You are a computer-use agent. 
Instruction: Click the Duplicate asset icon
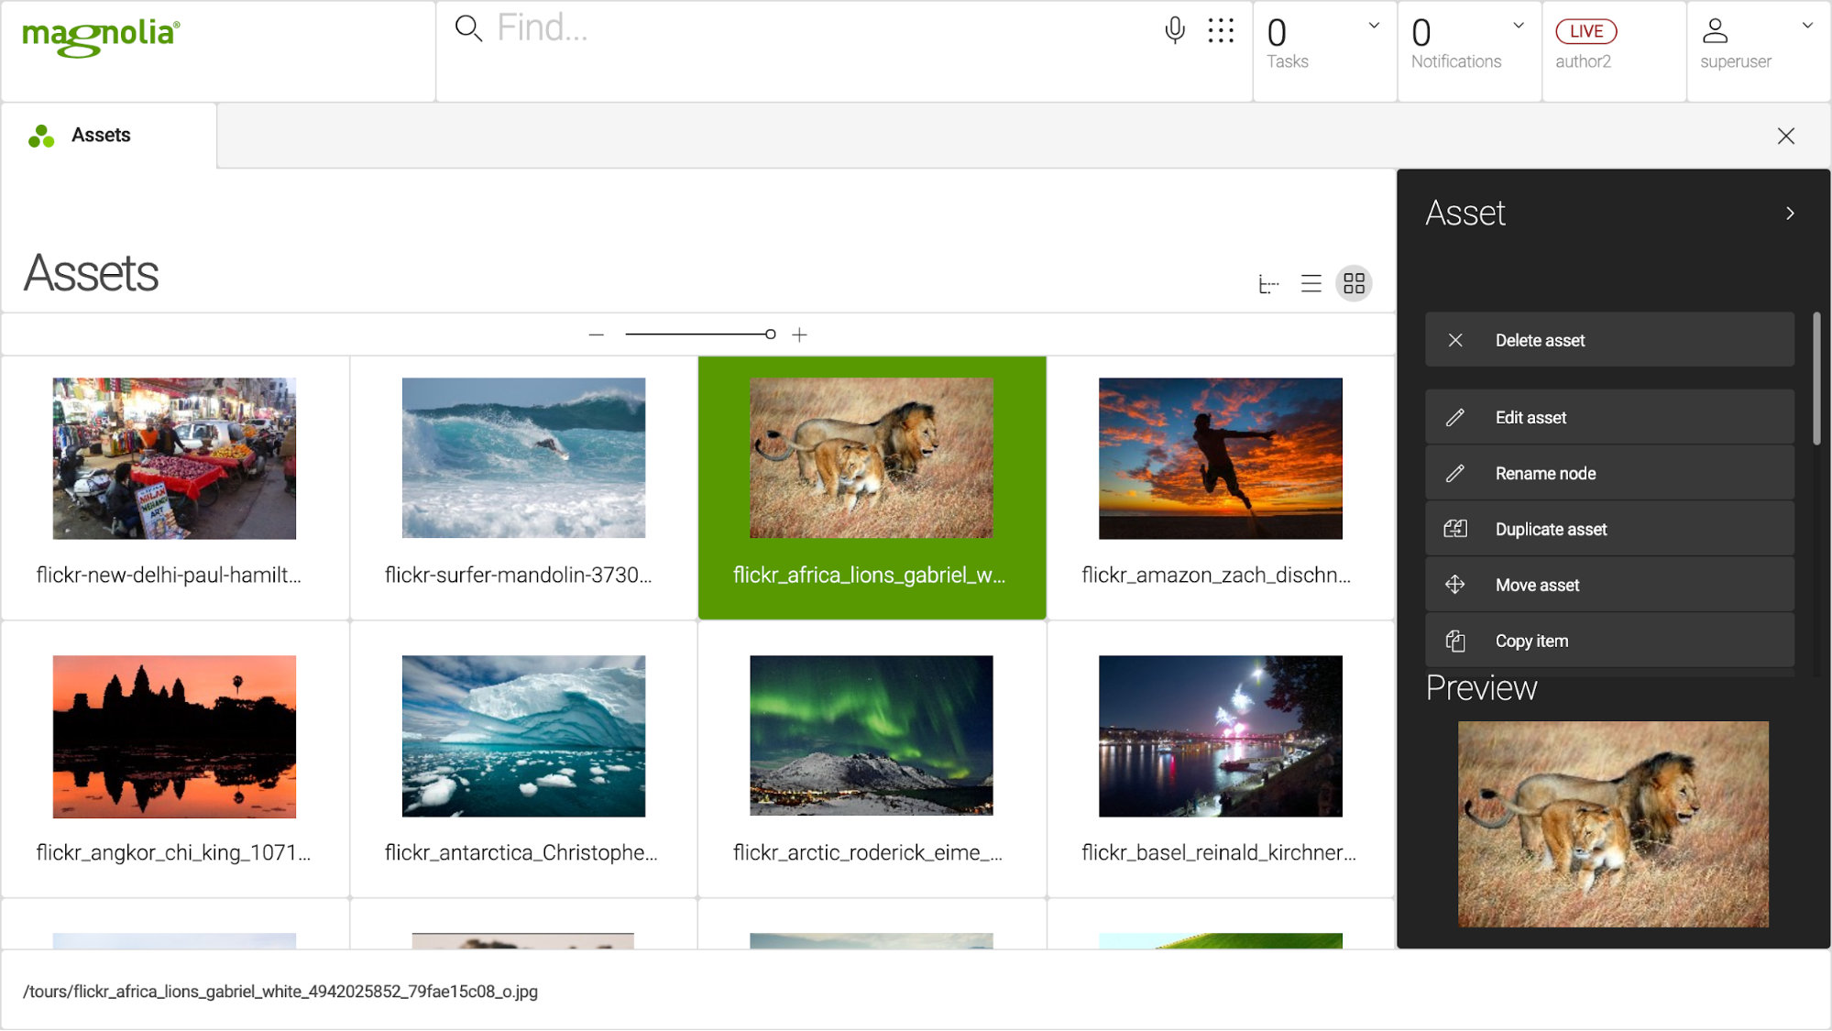tap(1455, 529)
